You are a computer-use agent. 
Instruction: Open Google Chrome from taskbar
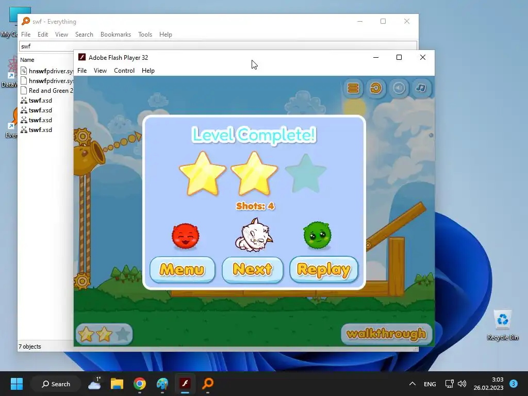coord(139,384)
